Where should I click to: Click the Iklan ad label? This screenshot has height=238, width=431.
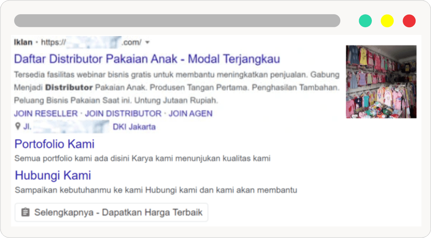point(23,42)
